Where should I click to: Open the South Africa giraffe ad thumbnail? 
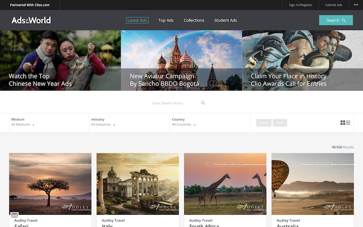pos(225,184)
